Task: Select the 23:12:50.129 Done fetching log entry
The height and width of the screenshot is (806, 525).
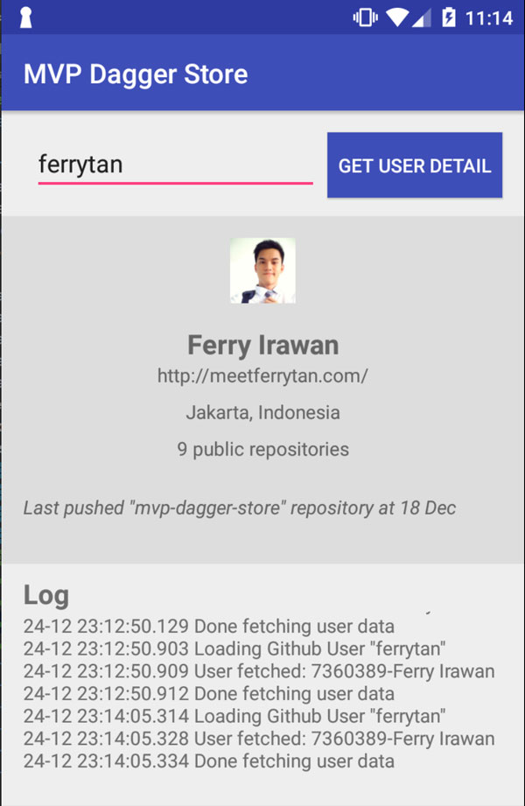Action: coord(209,626)
